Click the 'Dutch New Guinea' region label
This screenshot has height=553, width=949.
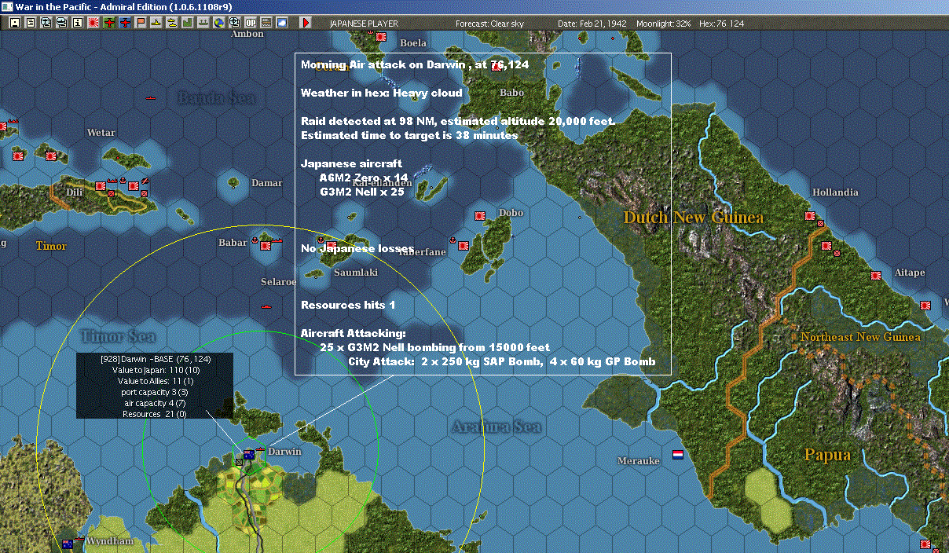point(694,218)
